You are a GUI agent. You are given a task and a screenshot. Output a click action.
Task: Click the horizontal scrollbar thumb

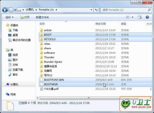pos(89,98)
